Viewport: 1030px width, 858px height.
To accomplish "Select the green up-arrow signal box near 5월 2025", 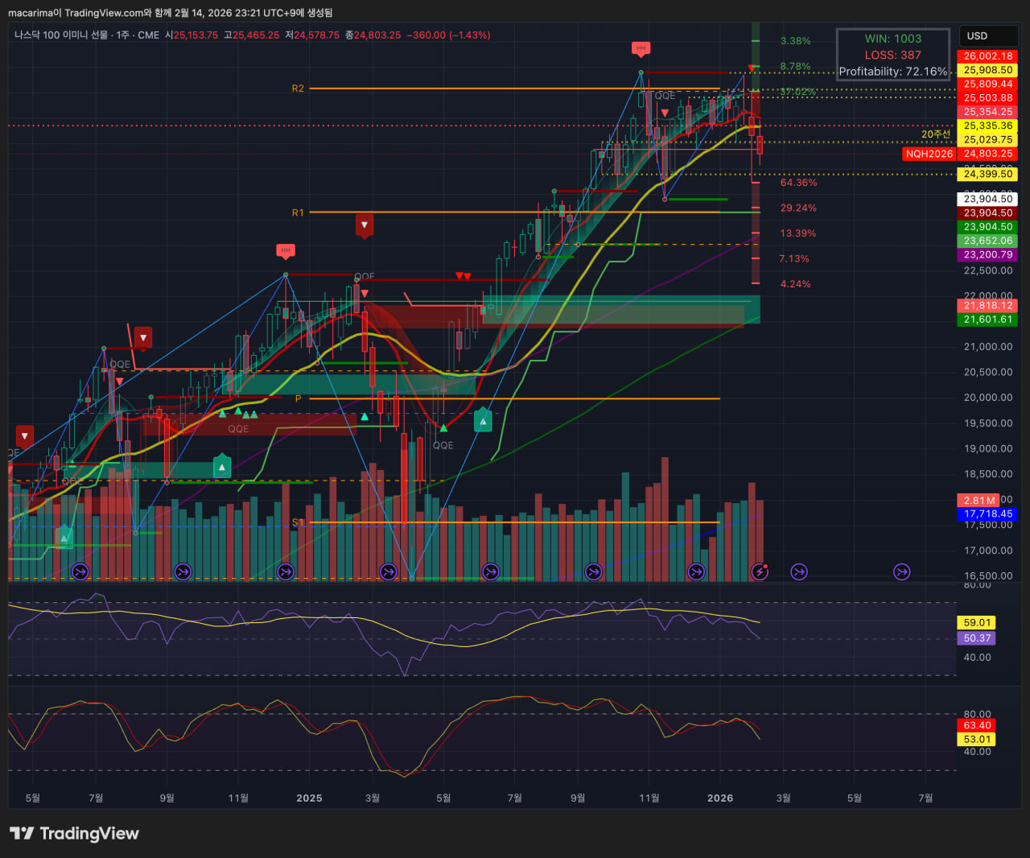I will click(483, 420).
